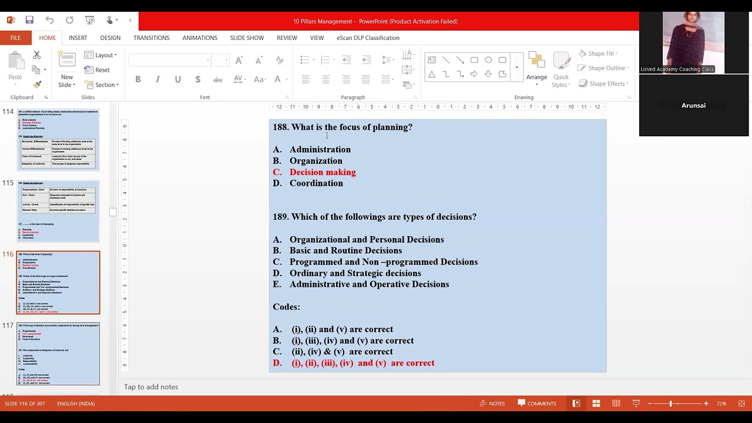Toggle Bold formatting
Viewport: 752px width, 423px height.
tap(138, 79)
